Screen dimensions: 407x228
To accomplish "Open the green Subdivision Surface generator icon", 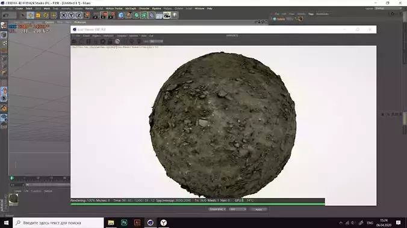I will [137, 15].
